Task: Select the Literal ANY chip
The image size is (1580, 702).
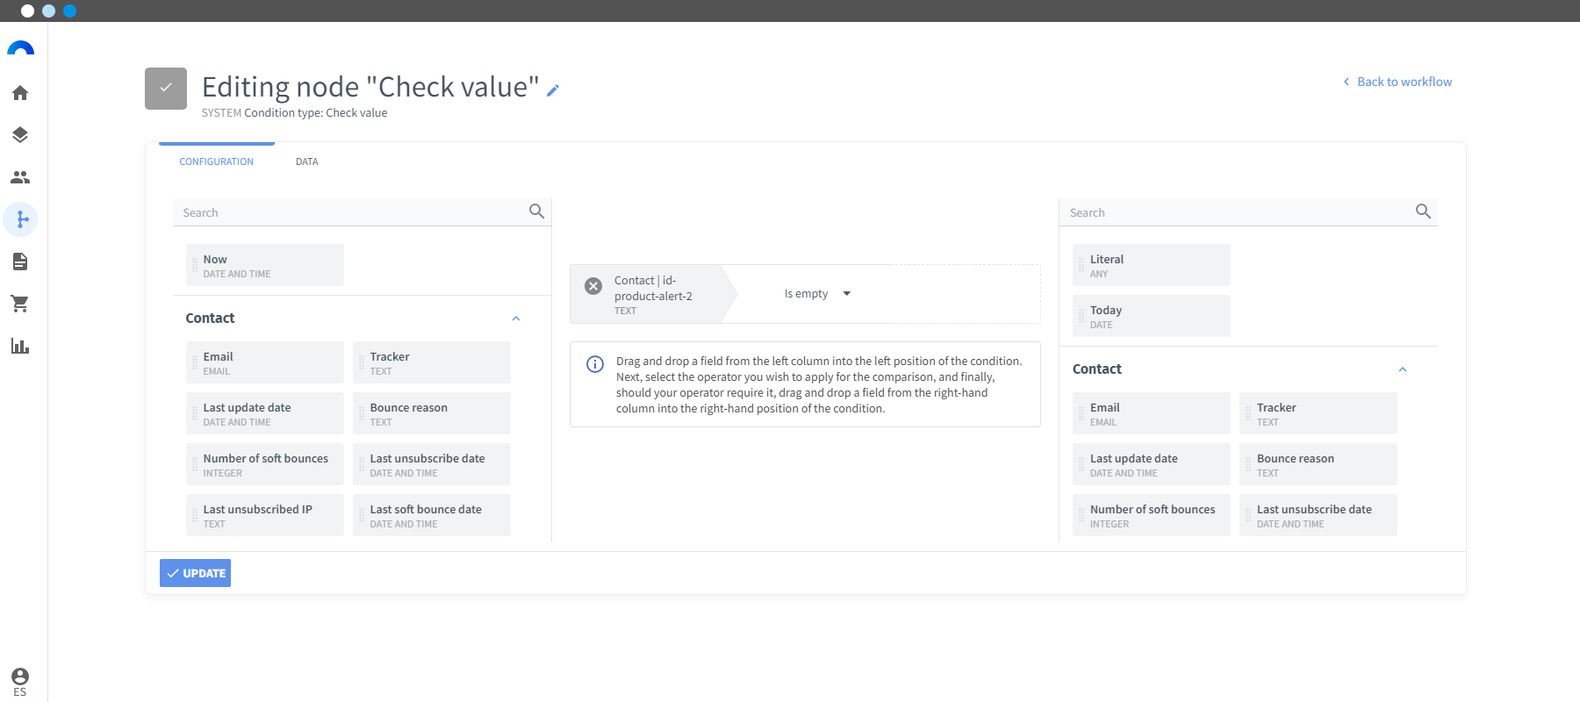Action: pyautogui.click(x=1152, y=265)
